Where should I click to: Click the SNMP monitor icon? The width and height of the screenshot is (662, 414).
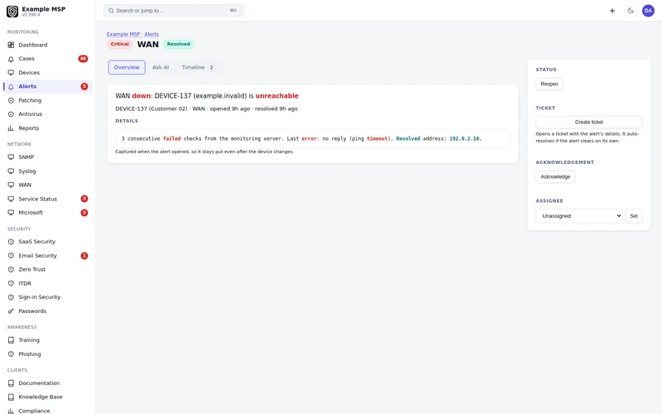pos(11,157)
